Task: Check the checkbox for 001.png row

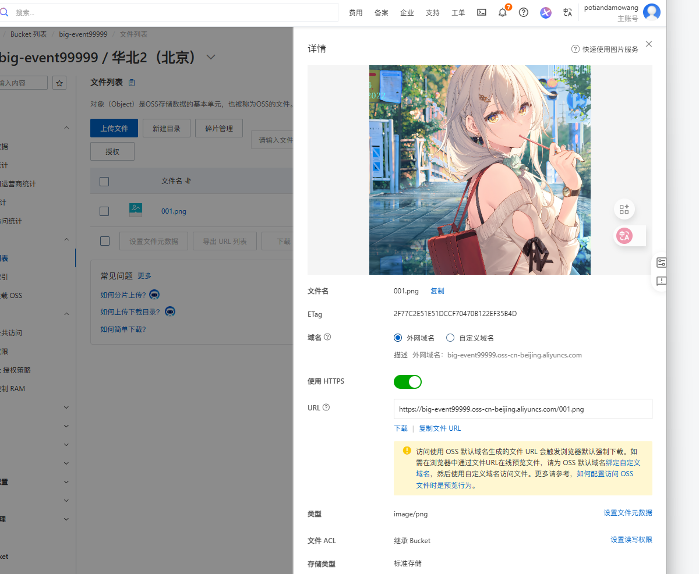Action: coord(104,211)
